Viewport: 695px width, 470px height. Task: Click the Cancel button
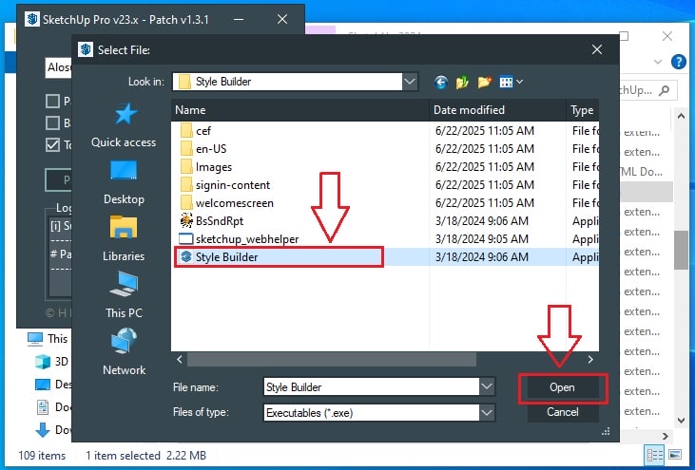tap(562, 412)
